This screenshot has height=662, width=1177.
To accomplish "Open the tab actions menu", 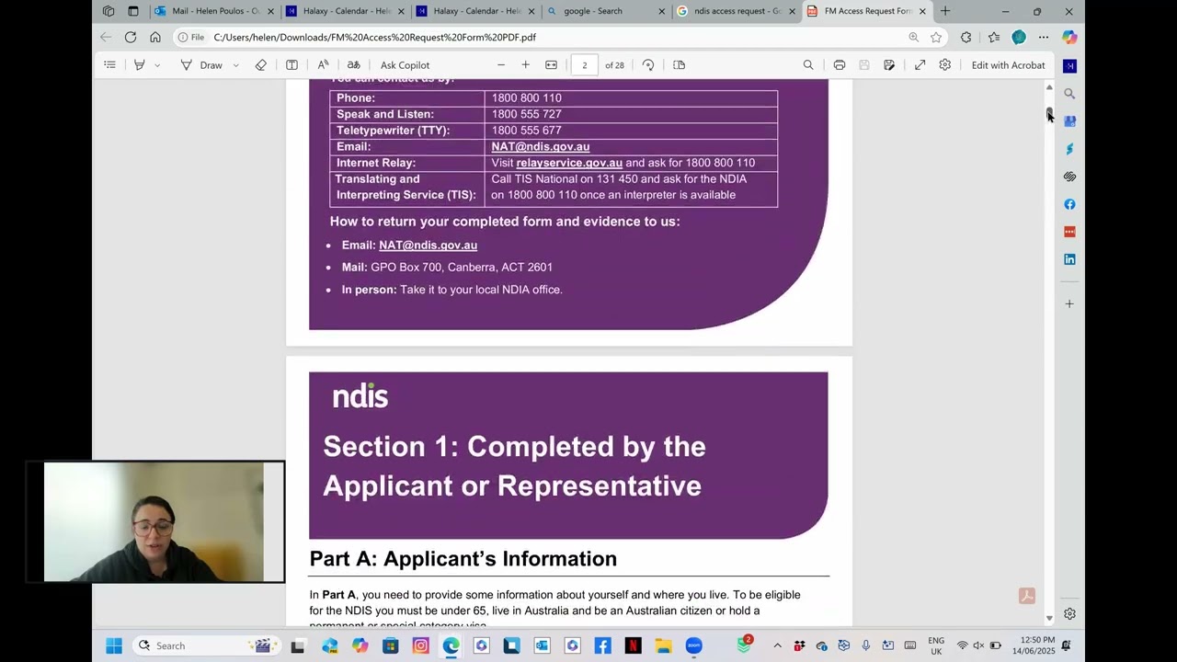I will tap(133, 11).
